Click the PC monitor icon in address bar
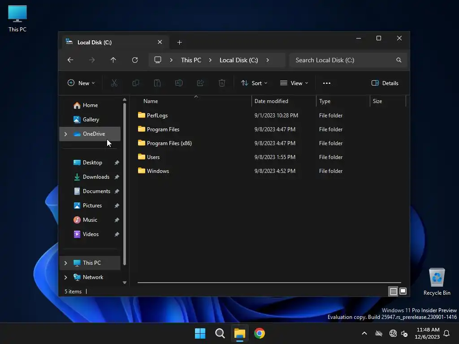This screenshot has width=459, height=344. click(158, 60)
